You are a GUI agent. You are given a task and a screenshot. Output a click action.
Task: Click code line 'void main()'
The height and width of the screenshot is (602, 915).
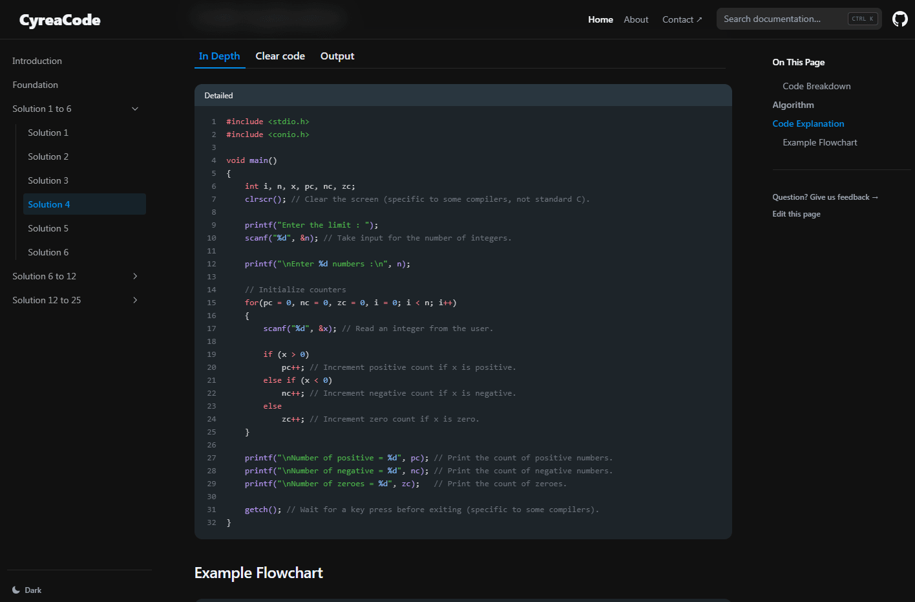pyautogui.click(x=251, y=160)
